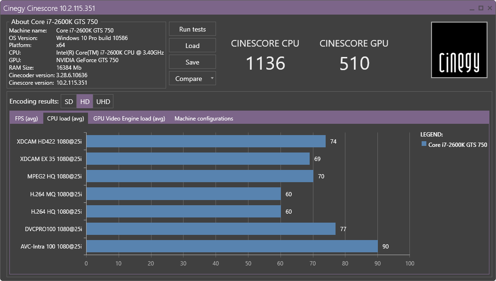Click the Run tests button
This screenshot has width=496, height=281.
click(x=192, y=29)
